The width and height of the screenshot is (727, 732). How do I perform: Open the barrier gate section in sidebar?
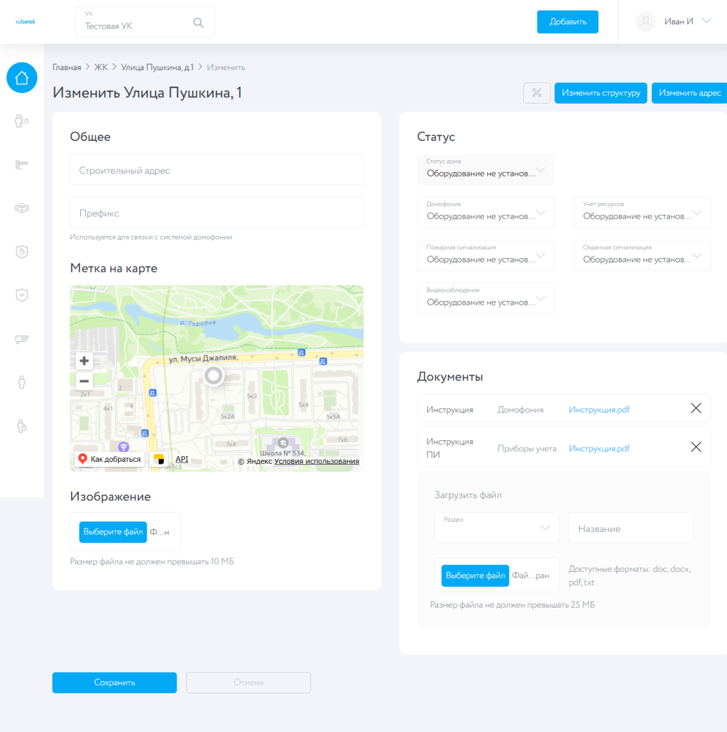(x=21, y=164)
